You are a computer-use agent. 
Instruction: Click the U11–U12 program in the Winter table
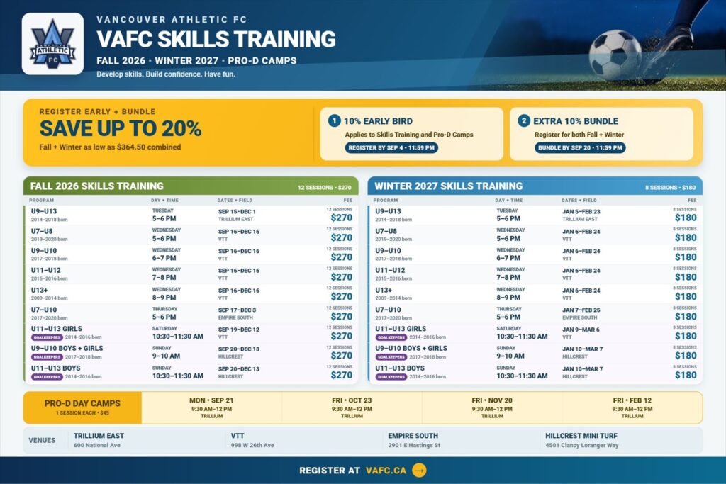[390, 270]
